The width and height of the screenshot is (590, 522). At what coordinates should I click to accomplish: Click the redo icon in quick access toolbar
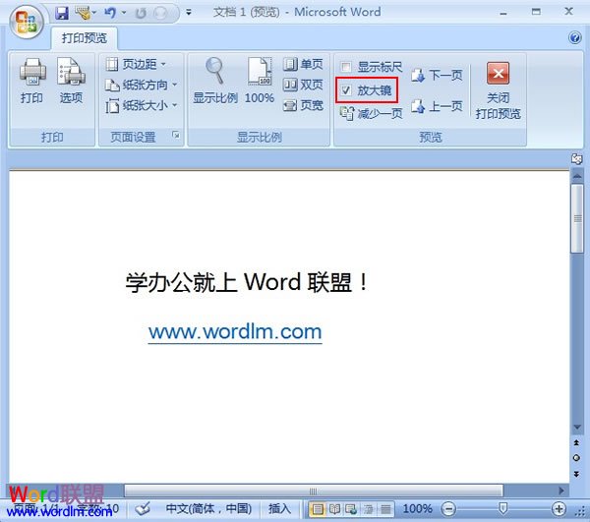coord(141,14)
